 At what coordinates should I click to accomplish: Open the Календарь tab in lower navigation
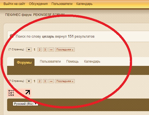click(92, 61)
